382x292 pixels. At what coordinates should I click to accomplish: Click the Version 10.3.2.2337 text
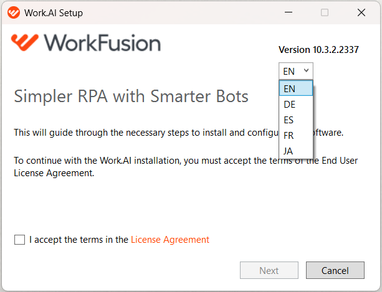[x=318, y=50]
